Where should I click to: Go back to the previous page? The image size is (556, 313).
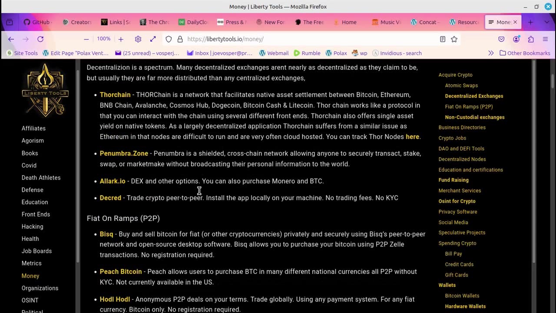click(11, 39)
